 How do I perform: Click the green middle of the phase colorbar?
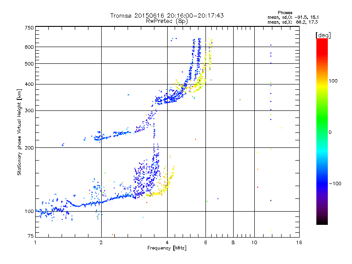tap(322, 121)
